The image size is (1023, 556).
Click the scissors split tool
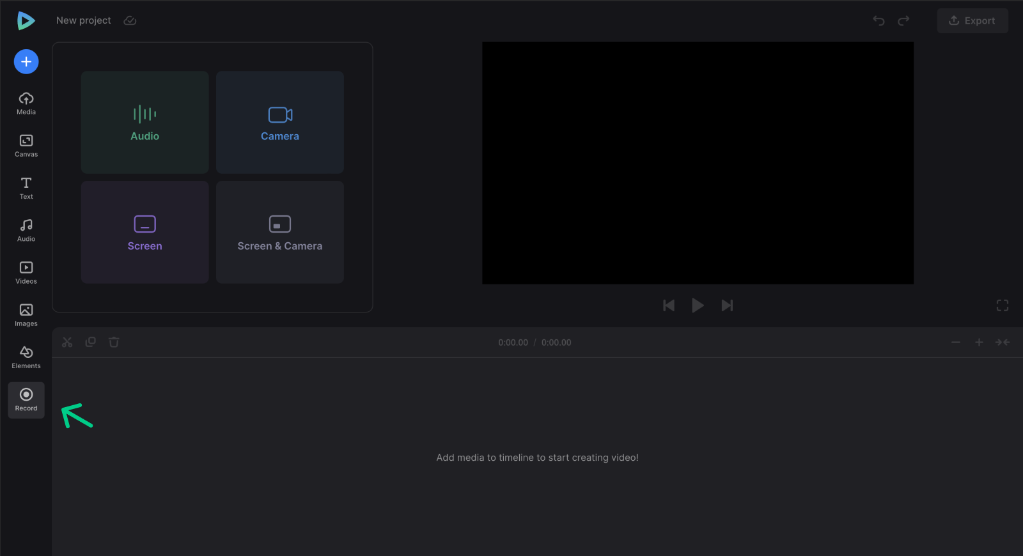pos(67,342)
